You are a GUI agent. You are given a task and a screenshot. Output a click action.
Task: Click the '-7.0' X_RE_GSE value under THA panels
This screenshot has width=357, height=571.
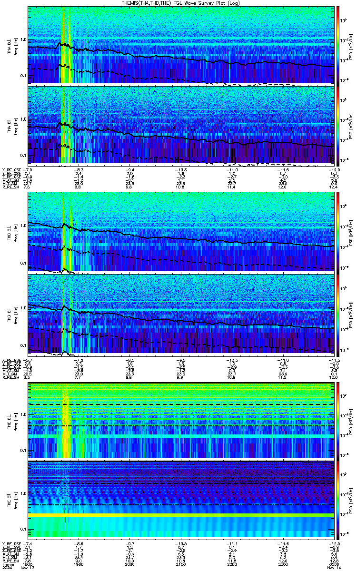[28, 170]
